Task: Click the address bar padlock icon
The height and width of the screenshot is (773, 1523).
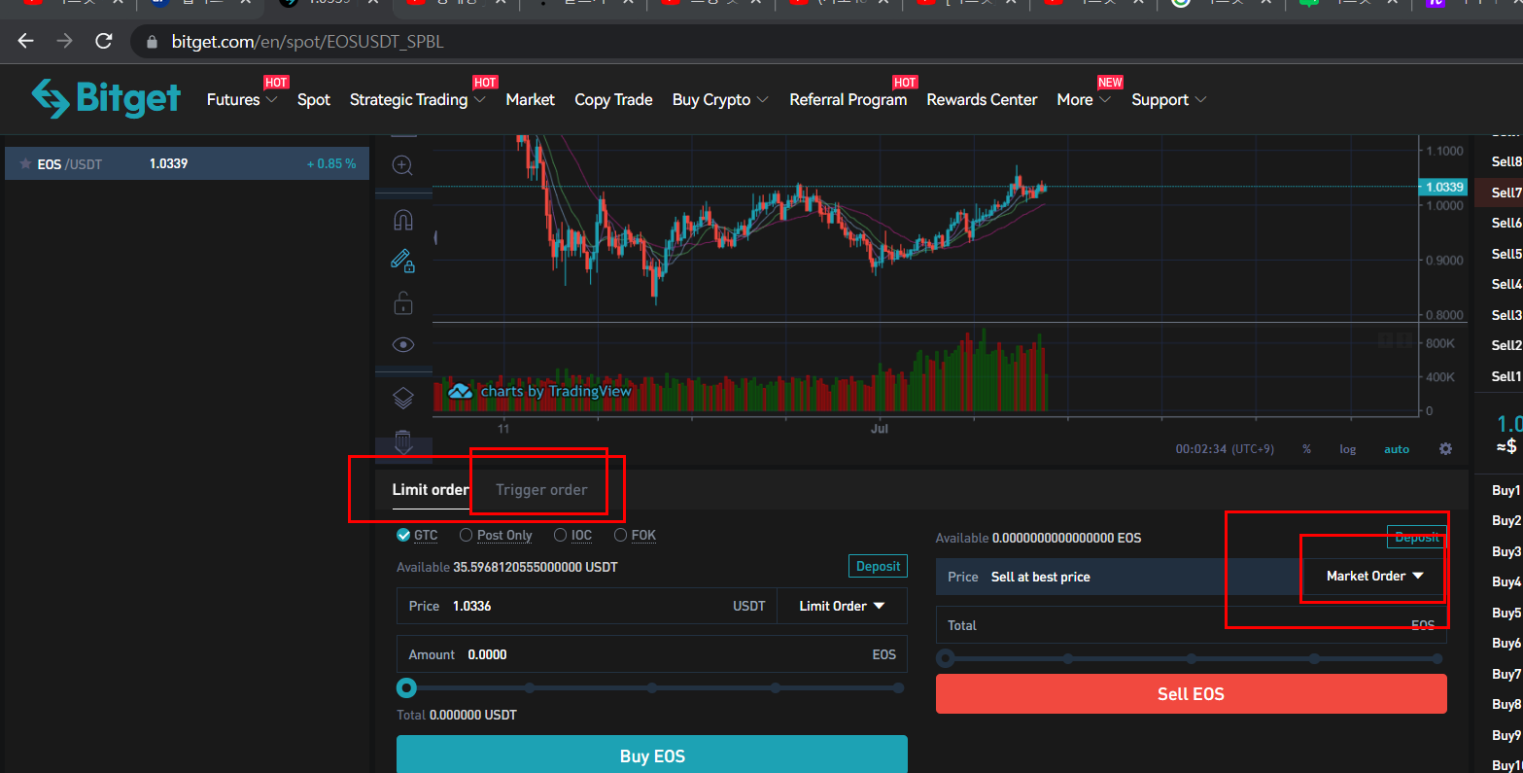Action: [151, 42]
